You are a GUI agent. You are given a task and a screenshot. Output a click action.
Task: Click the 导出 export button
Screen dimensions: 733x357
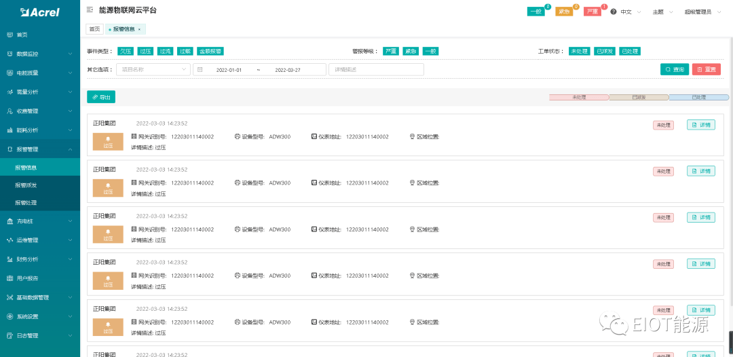point(101,97)
